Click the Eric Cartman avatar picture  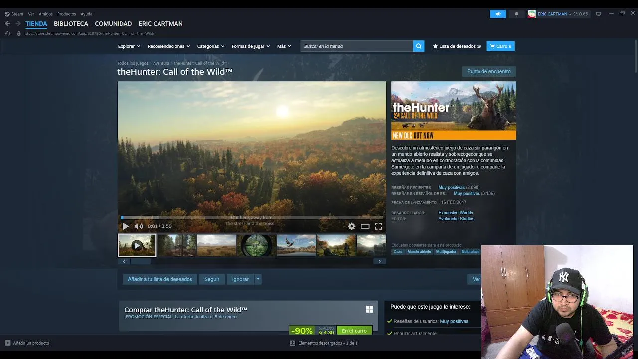point(532,14)
